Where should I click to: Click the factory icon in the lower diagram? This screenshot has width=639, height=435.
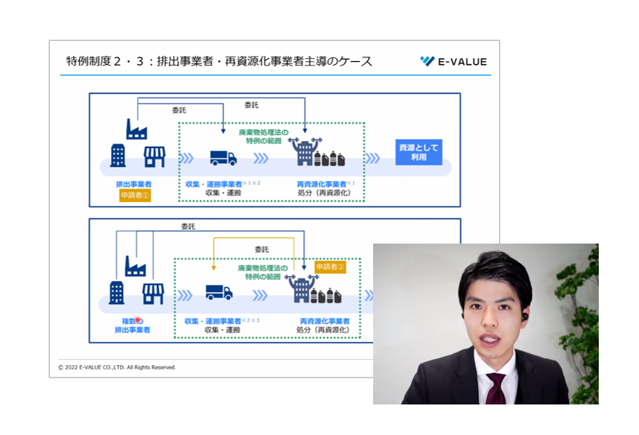136,266
